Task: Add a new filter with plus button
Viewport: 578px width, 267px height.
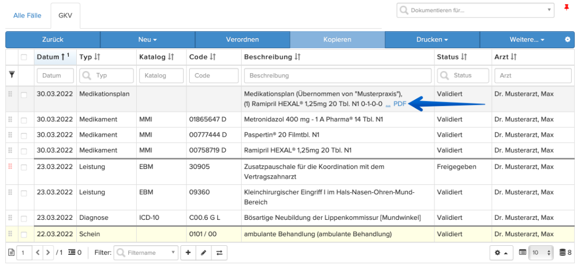Action: click(188, 253)
